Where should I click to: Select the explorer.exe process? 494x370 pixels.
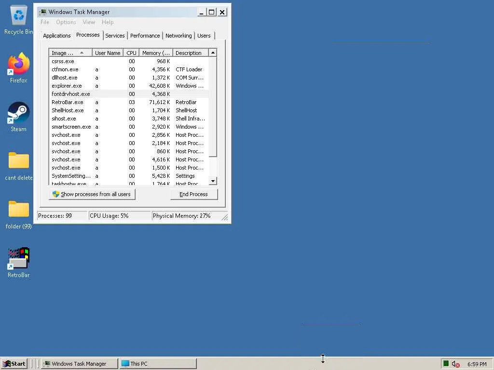pyautogui.click(x=129, y=86)
